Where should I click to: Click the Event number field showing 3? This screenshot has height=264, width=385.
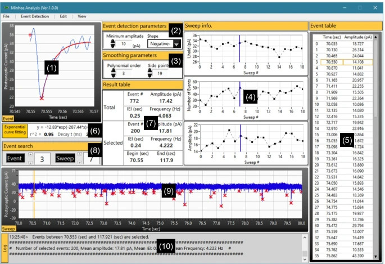click(42, 159)
